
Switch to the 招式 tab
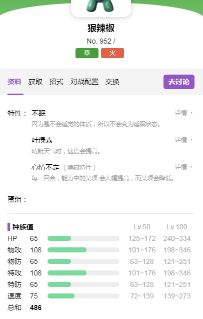56,82
